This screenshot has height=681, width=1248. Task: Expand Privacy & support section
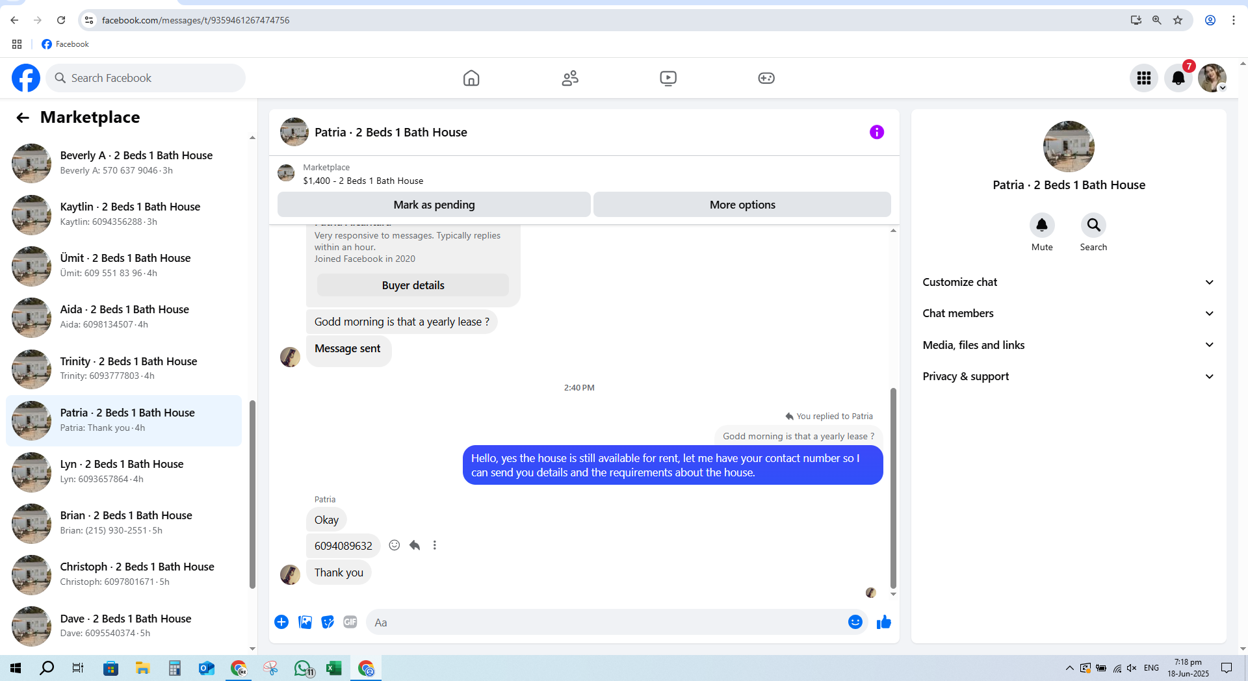tap(1069, 376)
